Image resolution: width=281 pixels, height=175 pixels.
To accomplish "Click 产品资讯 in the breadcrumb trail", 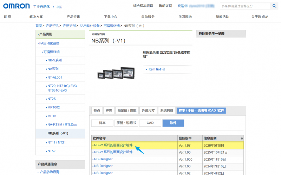I will pos(52,26).
